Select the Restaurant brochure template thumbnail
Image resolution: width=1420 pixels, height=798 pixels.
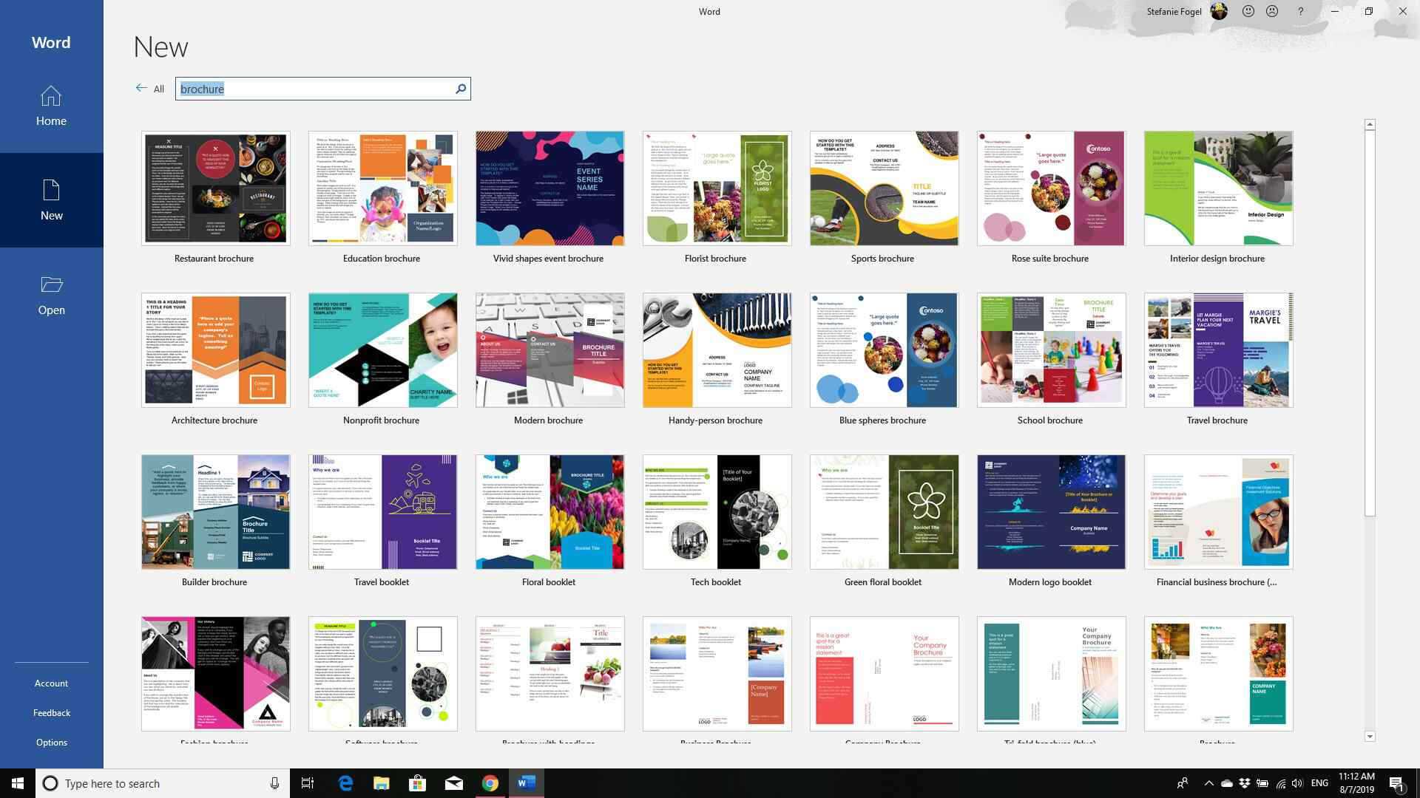214,187
